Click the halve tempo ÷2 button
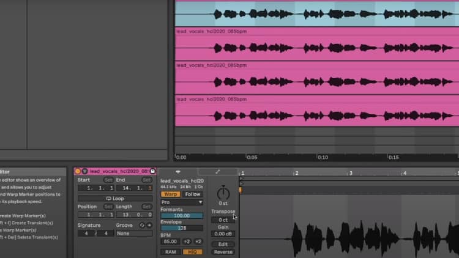Viewport: 459px width, 258px height. coord(187,241)
